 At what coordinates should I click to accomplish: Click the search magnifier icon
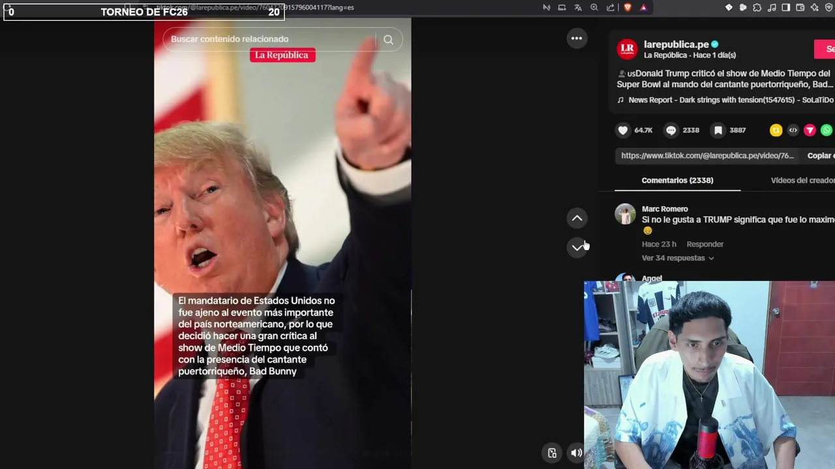click(388, 40)
